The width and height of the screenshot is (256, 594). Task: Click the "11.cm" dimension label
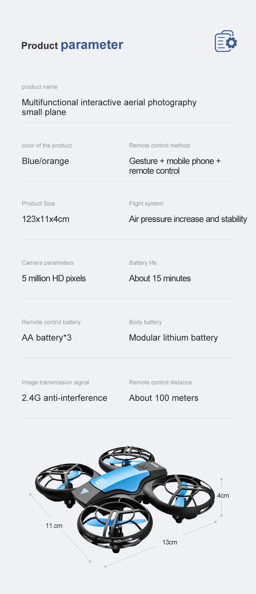pos(54,526)
